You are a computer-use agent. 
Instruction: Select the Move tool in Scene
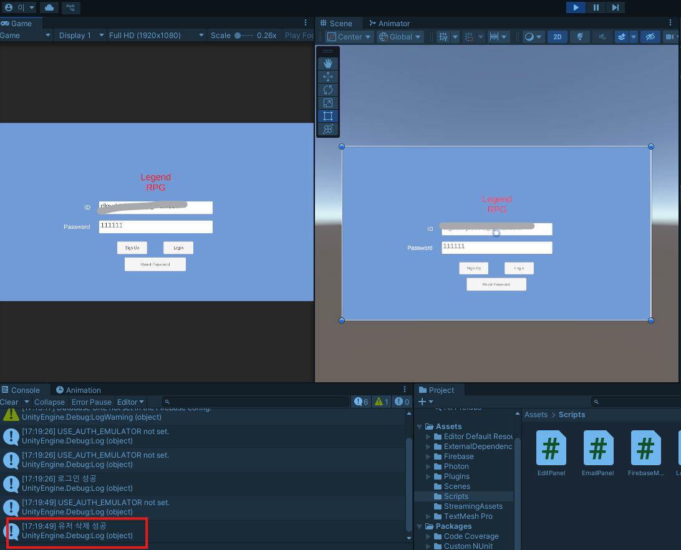(x=328, y=77)
